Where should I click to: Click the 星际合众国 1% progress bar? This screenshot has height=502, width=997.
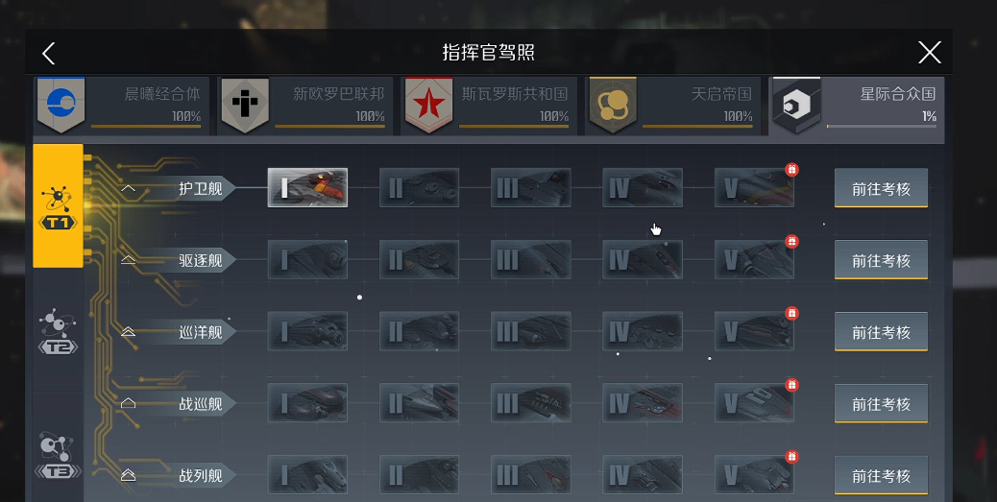[882, 126]
